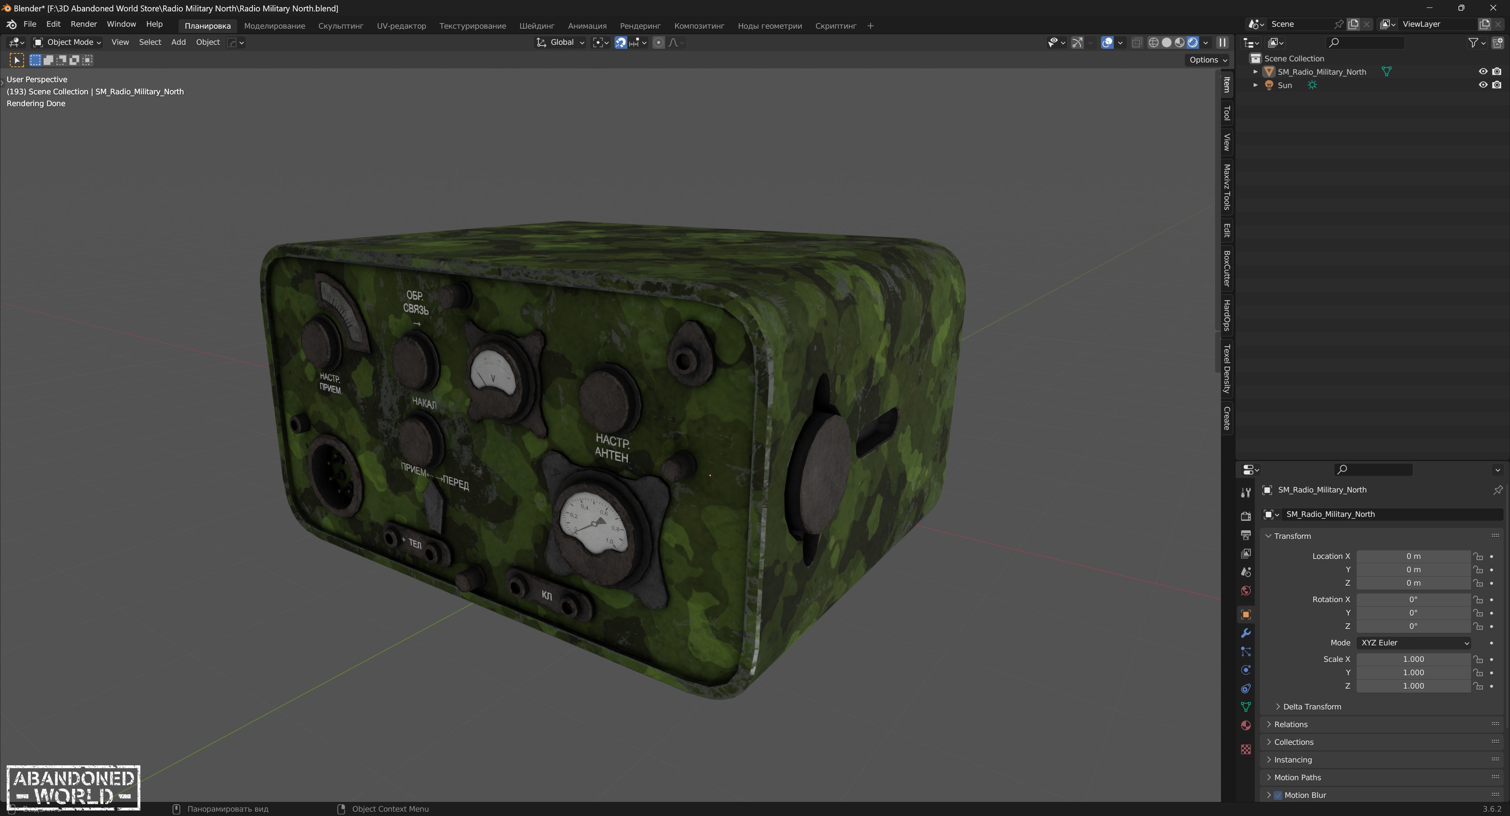
Task: Toggle viewport gizmo display
Action: [1077, 42]
